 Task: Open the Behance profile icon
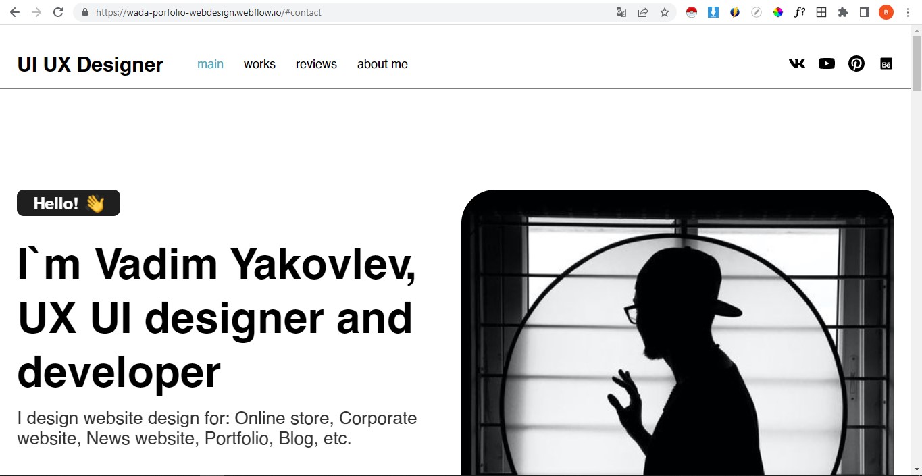886,64
